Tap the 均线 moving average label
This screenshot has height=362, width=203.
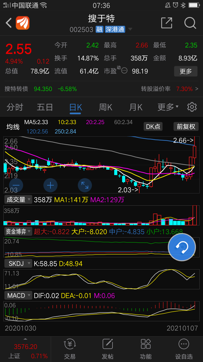pyautogui.click(x=13, y=127)
